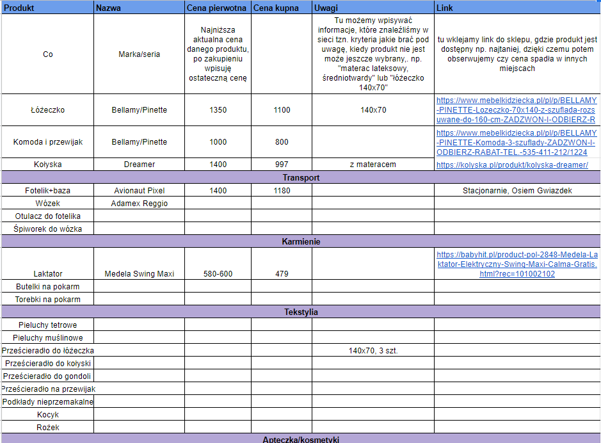601x443 pixels.
Task: Select the Produkt column header
Action: [47, 8]
